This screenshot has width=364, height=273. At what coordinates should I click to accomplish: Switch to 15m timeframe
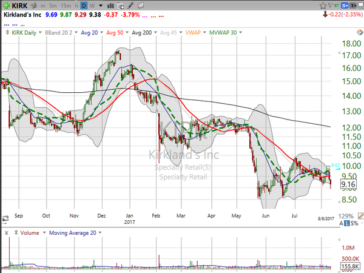tap(66, 5)
